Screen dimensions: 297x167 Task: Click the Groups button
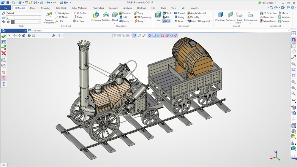(284, 21)
